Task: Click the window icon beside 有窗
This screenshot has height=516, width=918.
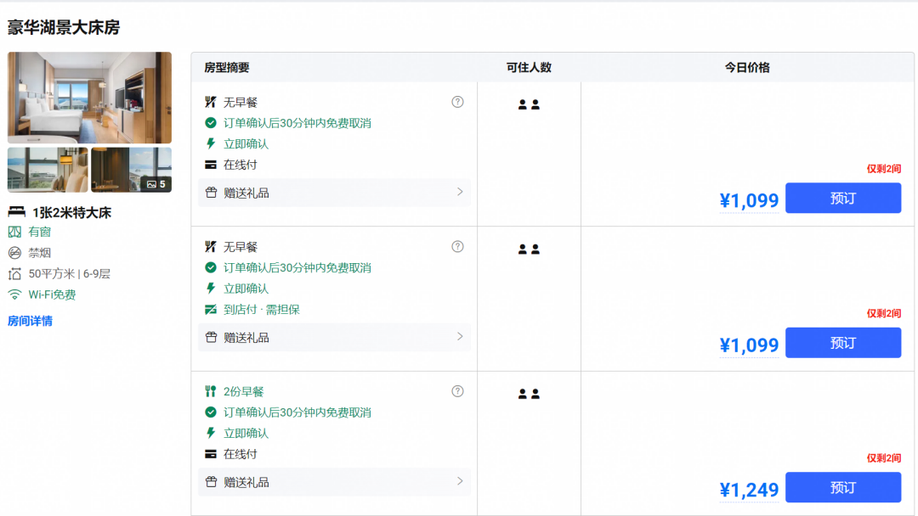Action: (14, 232)
